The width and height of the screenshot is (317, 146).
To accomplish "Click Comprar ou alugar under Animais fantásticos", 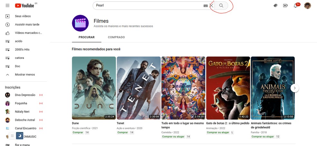I will pos(263,137).
